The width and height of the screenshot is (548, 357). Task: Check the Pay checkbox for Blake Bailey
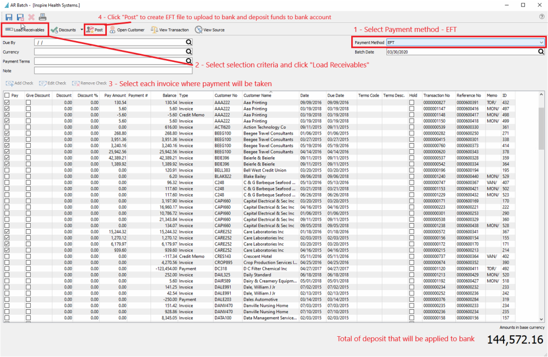click(x=6, y=176)
